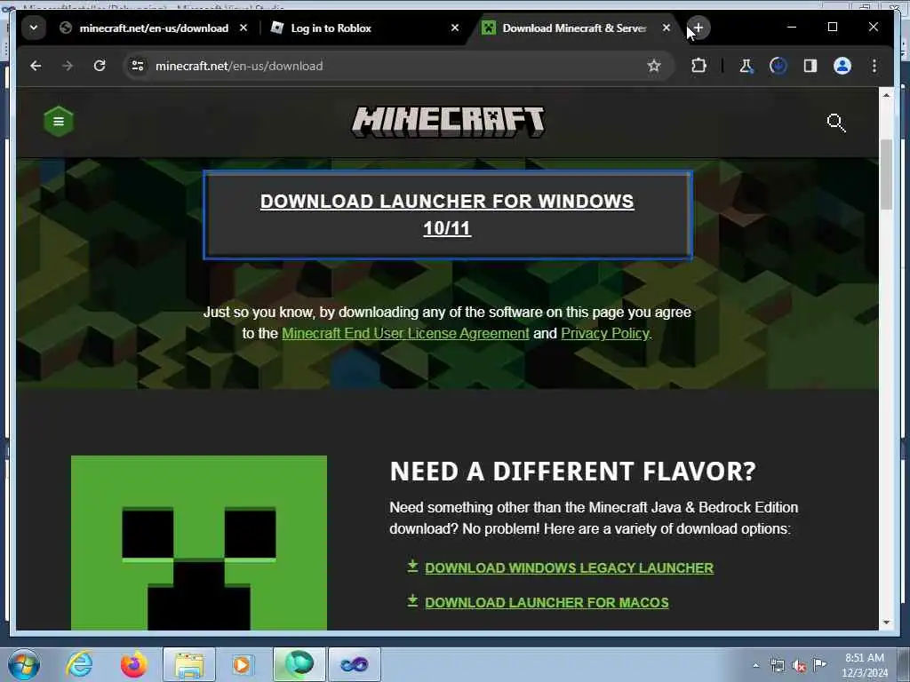
Task: Open Minecraft End User License Agreement link
Action: click(405, 334)
